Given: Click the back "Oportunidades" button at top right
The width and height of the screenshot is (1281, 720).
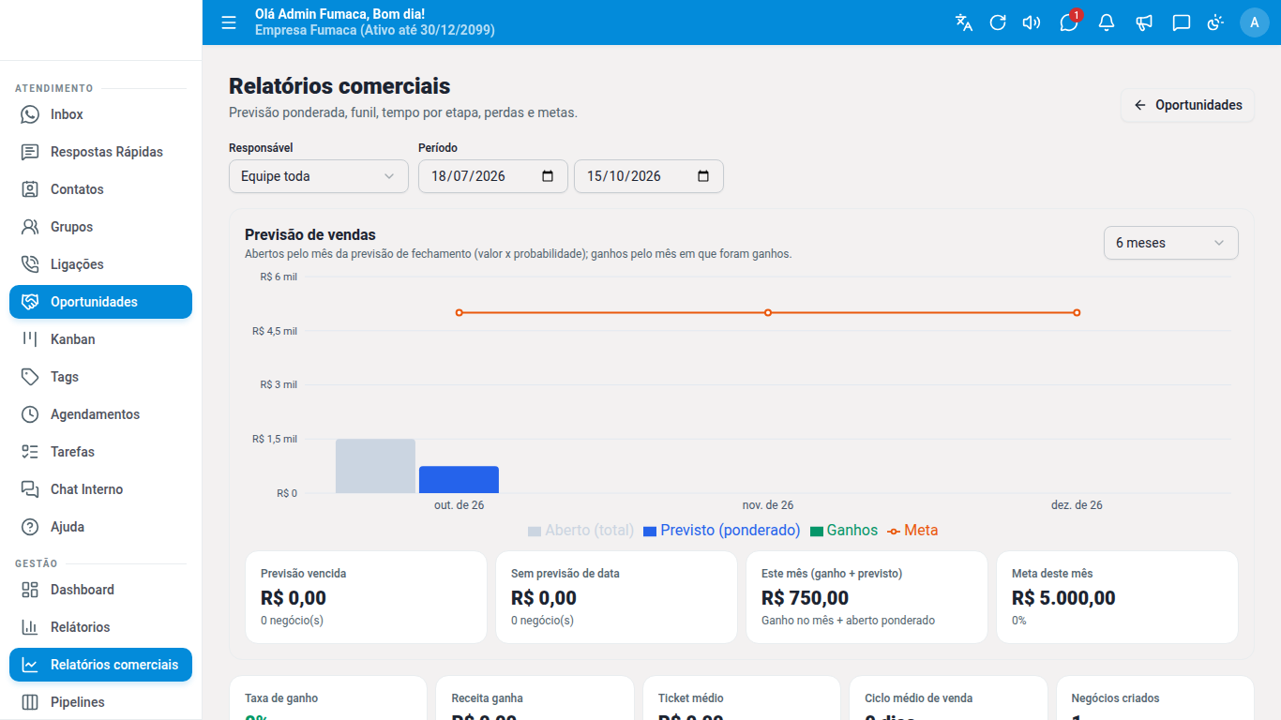Looking at the screenshot, I should point(1188,105).
